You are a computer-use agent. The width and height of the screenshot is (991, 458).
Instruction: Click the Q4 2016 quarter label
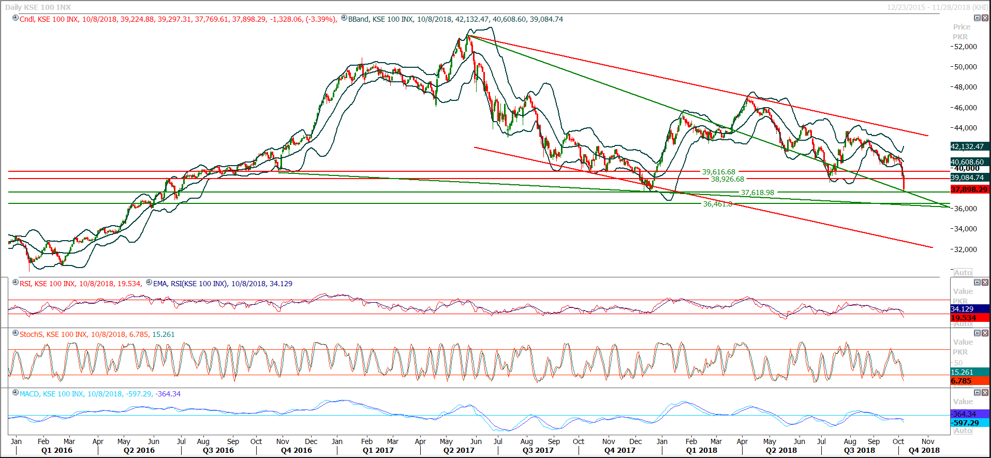click(x=297, y=450)
